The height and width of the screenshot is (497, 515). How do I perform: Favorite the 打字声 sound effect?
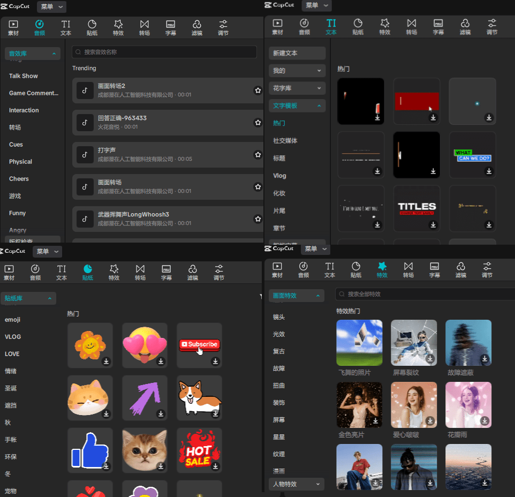257,155
